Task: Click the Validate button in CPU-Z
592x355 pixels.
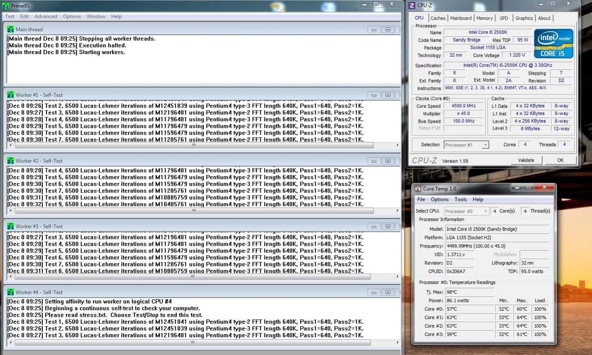Action: 526,160
